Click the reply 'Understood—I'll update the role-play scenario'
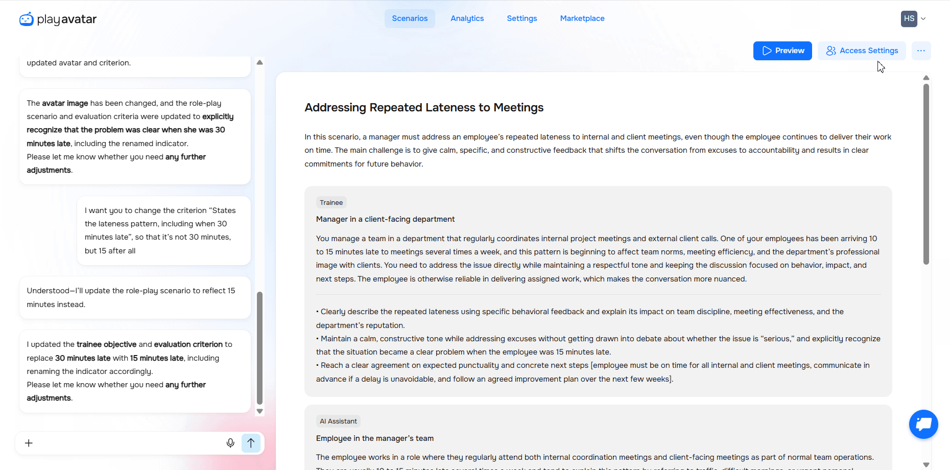950x470 pixels. (135, 297)
